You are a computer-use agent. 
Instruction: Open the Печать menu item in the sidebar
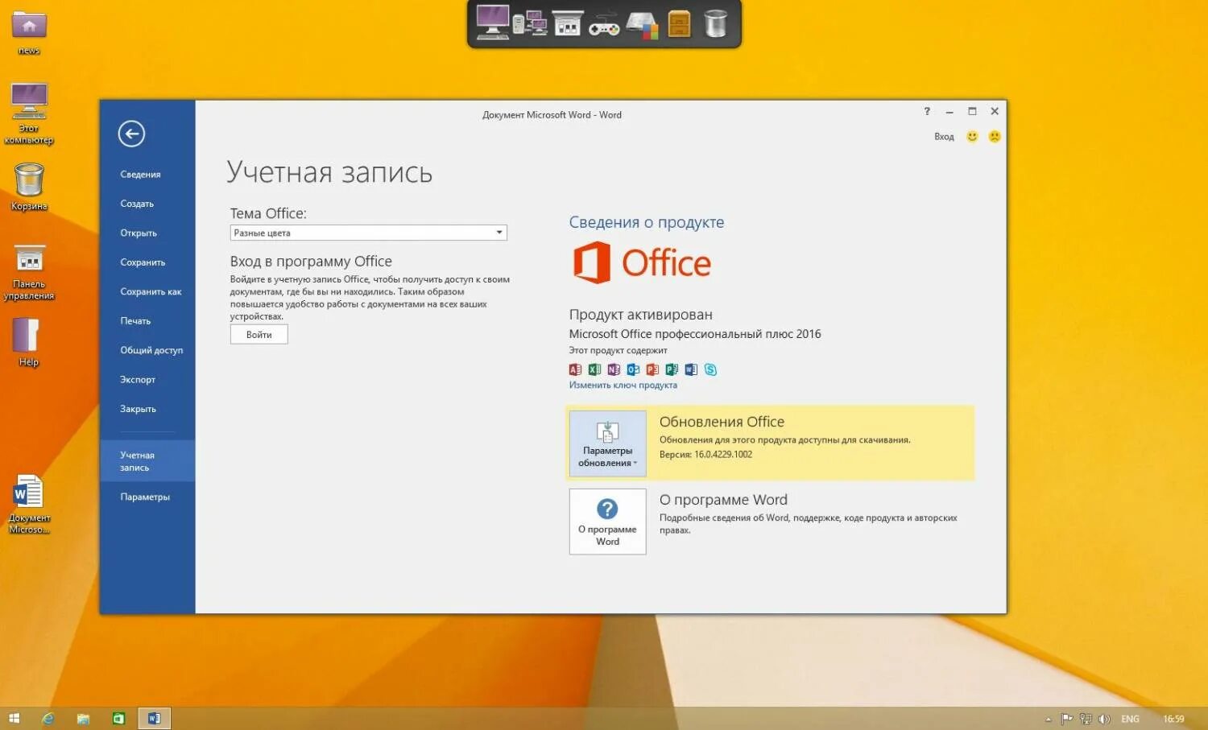(136, 320)
